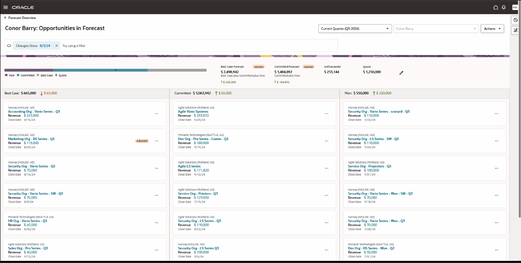The width and height of the screenshot is (521, 263).
Task: Click the Oracle logo
Action: point(23,7)
